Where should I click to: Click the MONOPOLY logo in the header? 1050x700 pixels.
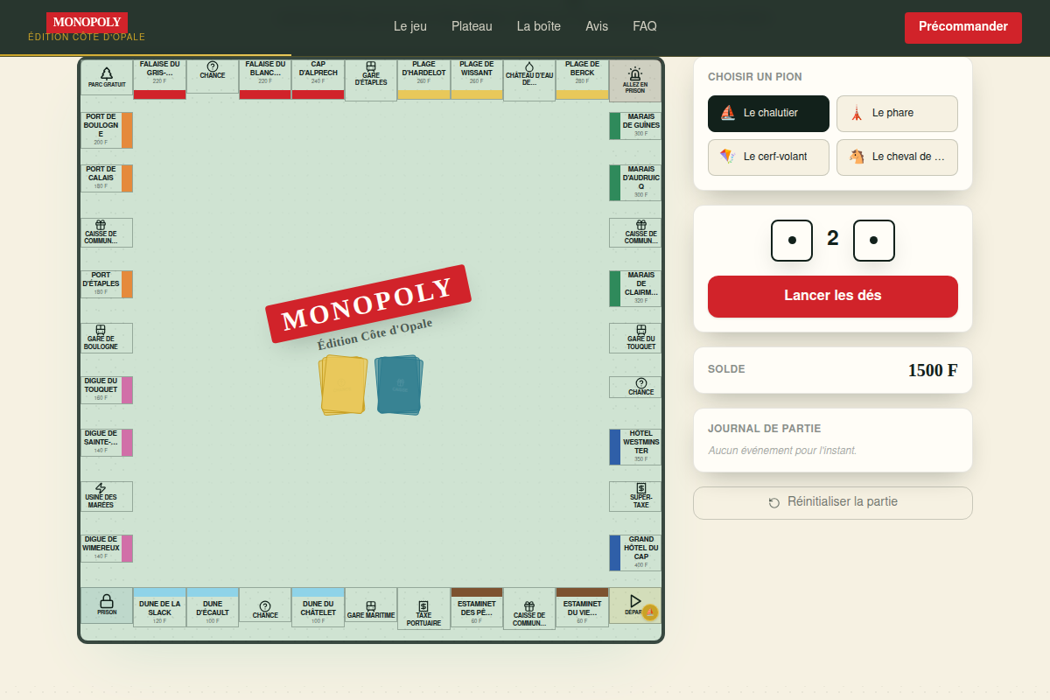pos(87,22)
